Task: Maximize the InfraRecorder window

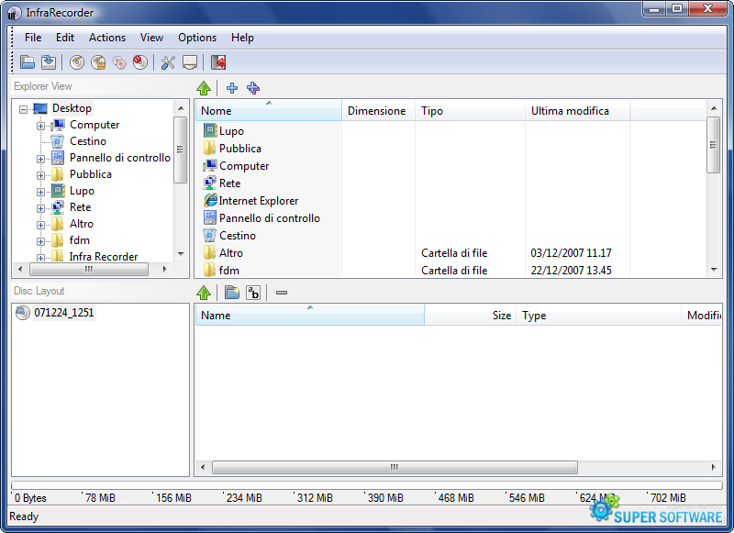Action: tap(677, 8)
